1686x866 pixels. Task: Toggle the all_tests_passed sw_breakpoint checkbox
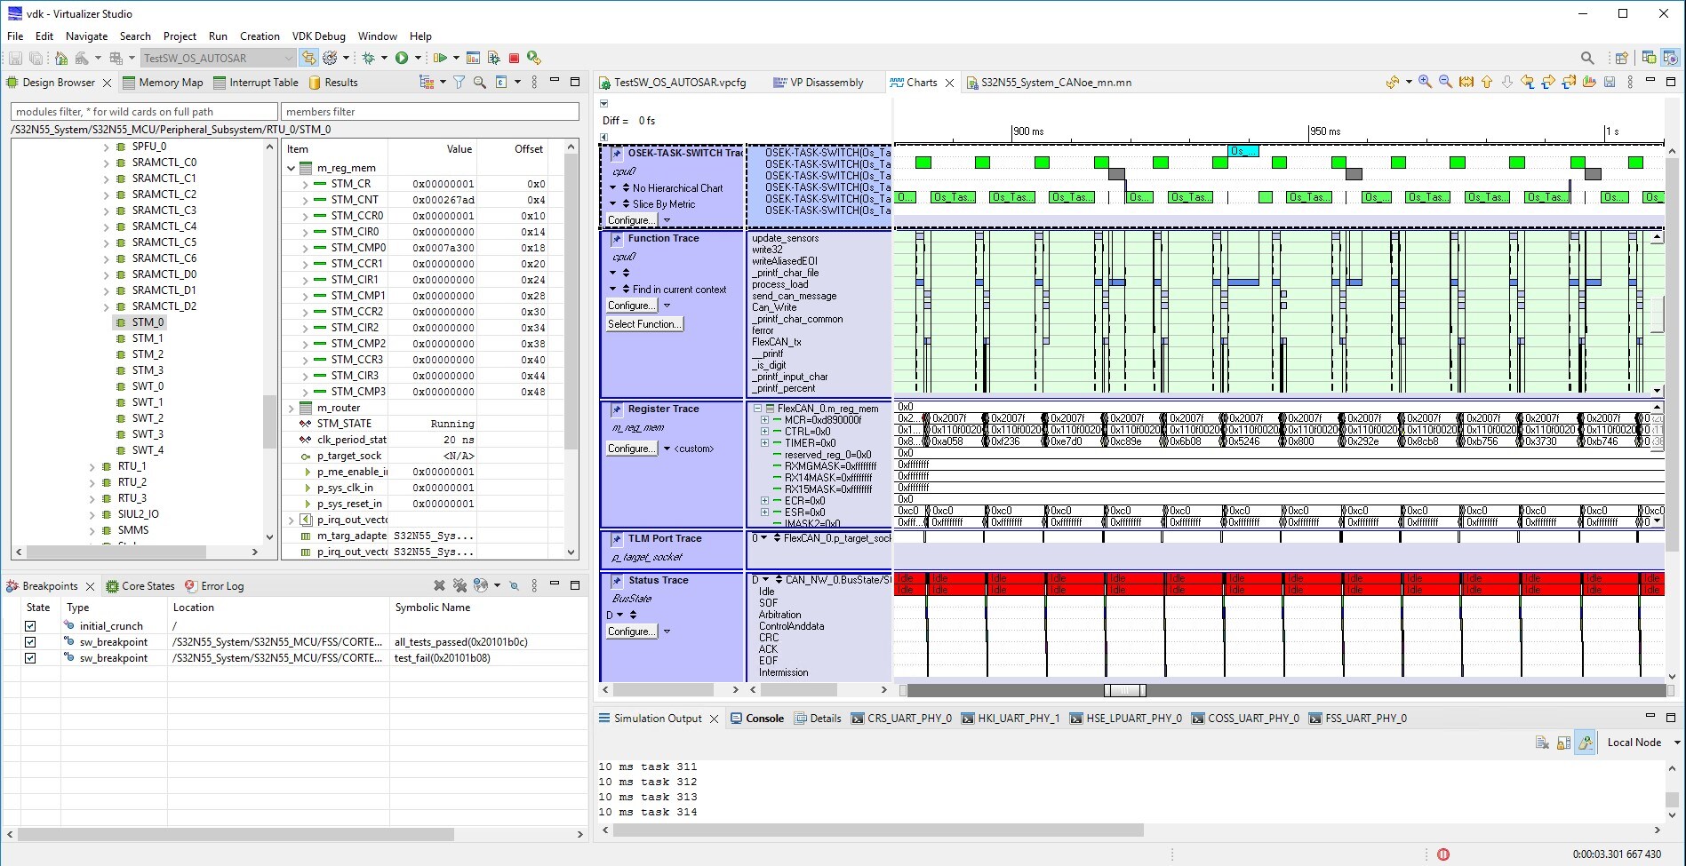point(30,642)
